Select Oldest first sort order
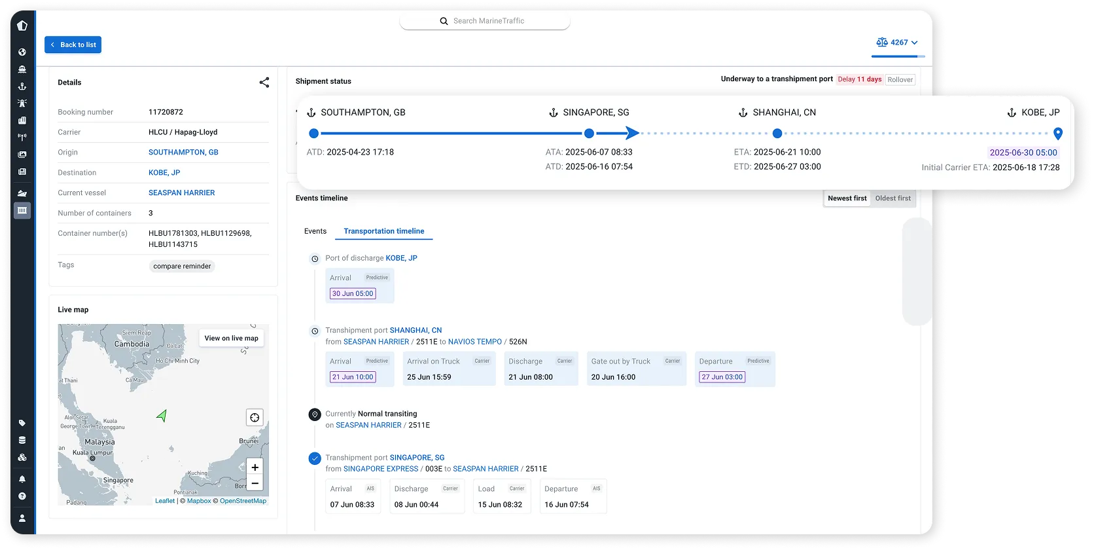Screen dimensions: 1094x550 click(x=892, y=198)
